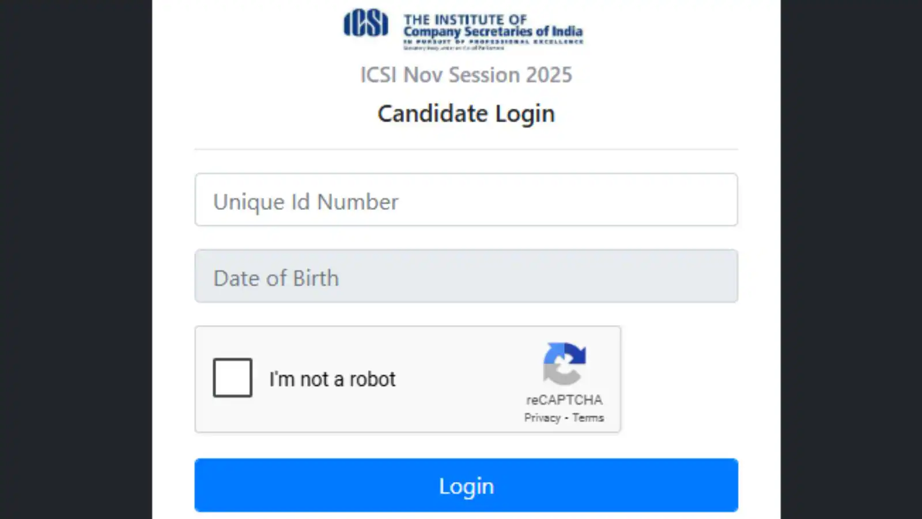The image size is (922, 519).
Task: Click the reCAPTCHA badge area
Action: 564,381
